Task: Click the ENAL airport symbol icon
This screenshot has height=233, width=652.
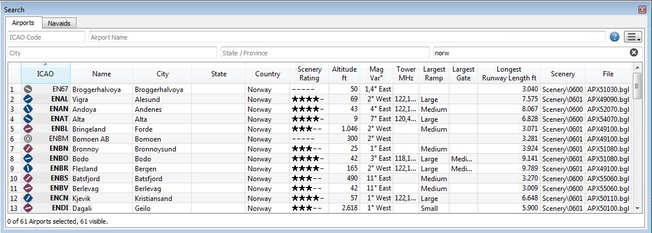Action: [x=28, y=99]
